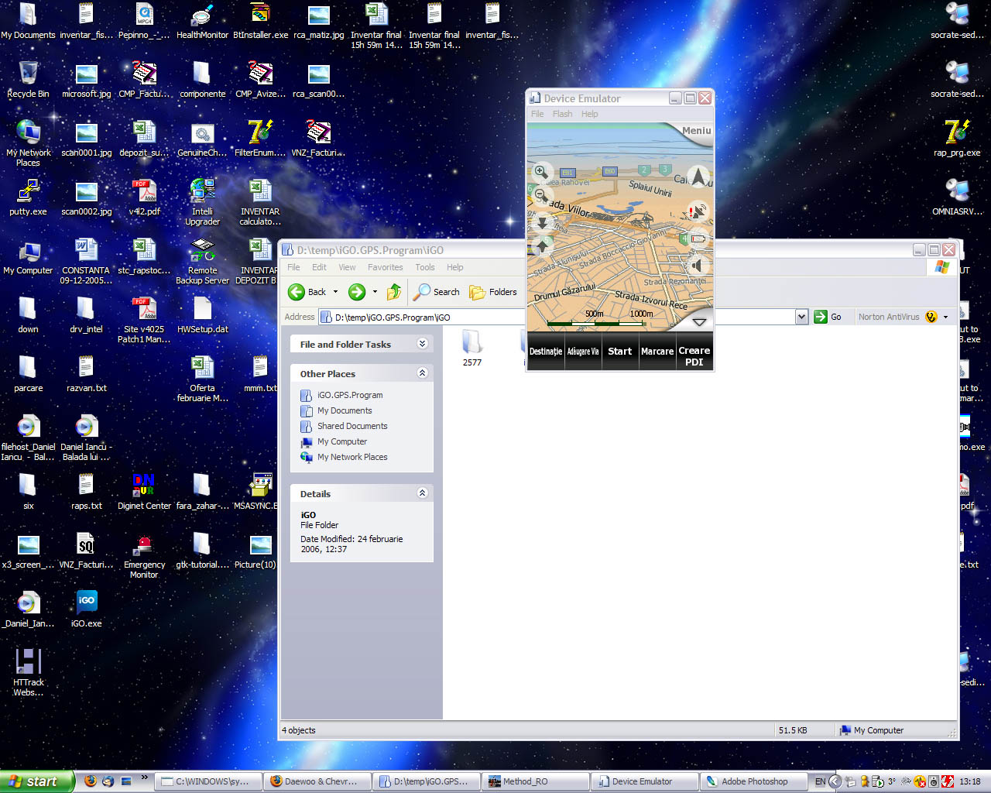Open the Windows start menu
The height and width of the screenshot is (793, 991).
coord(36,781)
